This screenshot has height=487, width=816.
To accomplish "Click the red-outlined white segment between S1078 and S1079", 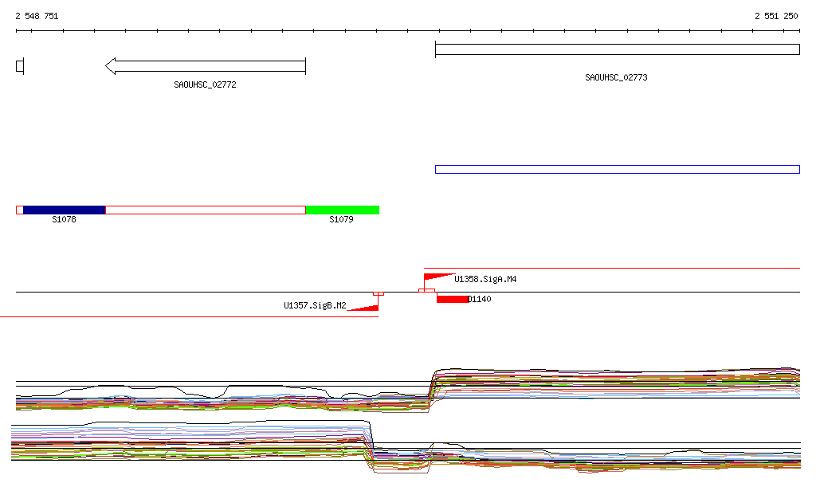I will click(x=205, y=210).
